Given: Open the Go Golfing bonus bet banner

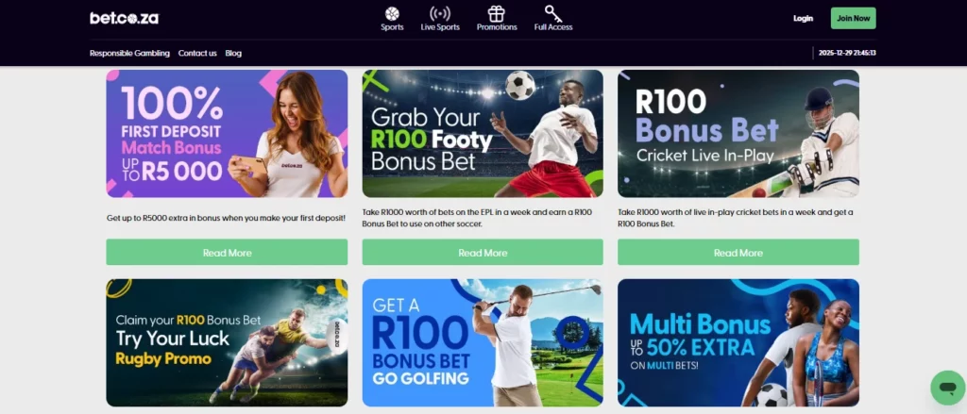Looking at the screenshot, I should click(x=483, y=342).
